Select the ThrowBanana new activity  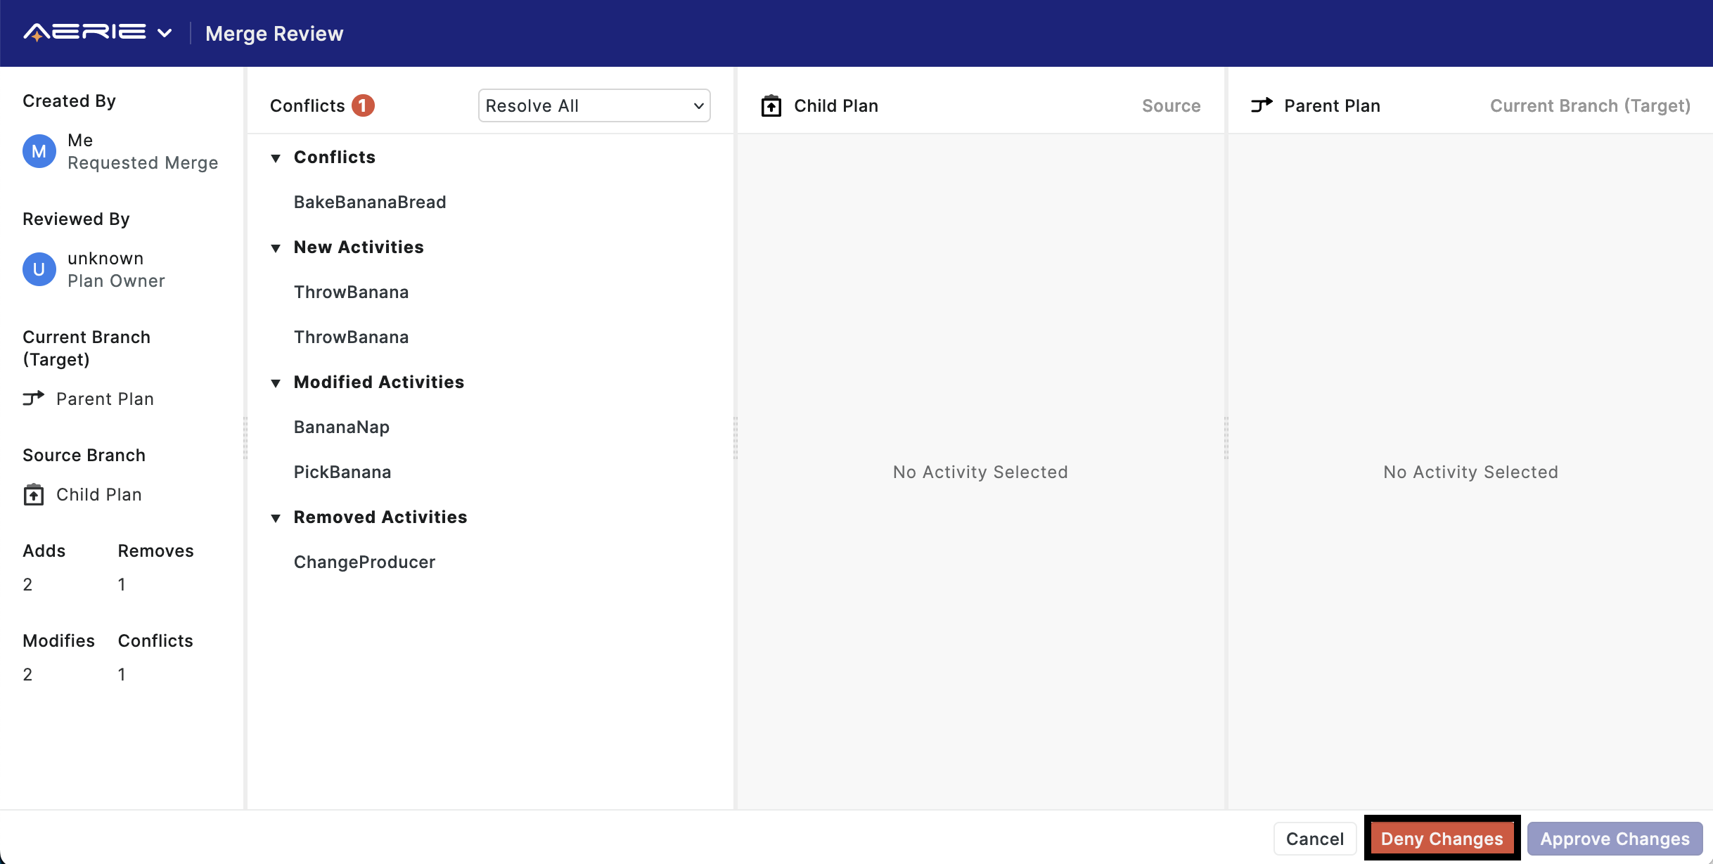click(x=352, y=291)
